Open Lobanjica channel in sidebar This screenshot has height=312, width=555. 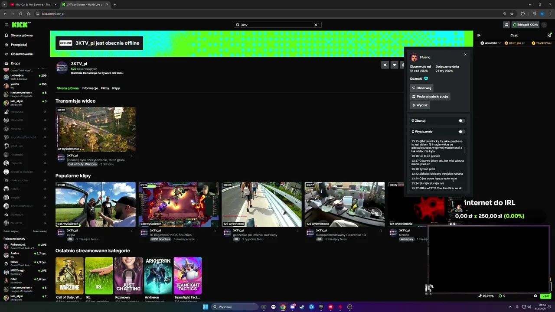point(25,77)
